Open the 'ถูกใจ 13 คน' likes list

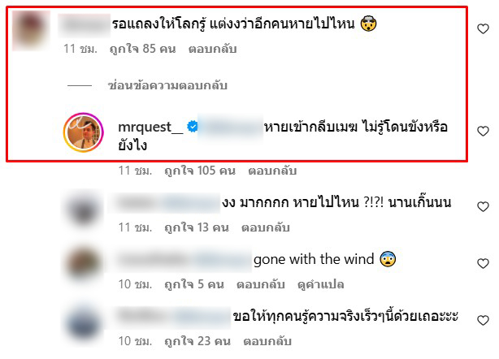197,227
